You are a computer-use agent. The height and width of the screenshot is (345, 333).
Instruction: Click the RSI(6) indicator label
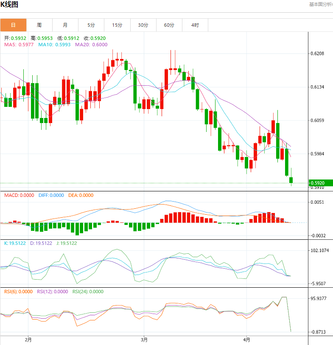pyautogui.click(x=18, y=292)
